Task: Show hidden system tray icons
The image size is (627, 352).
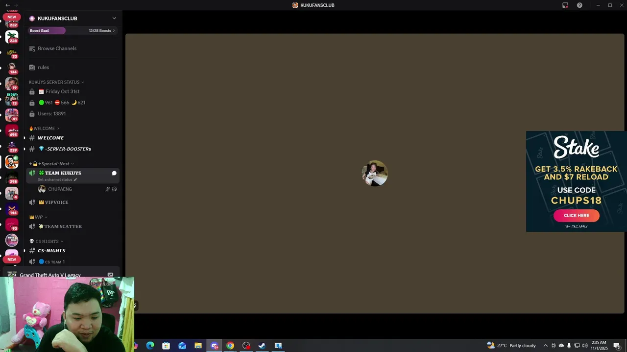Action: pos(546,346)
